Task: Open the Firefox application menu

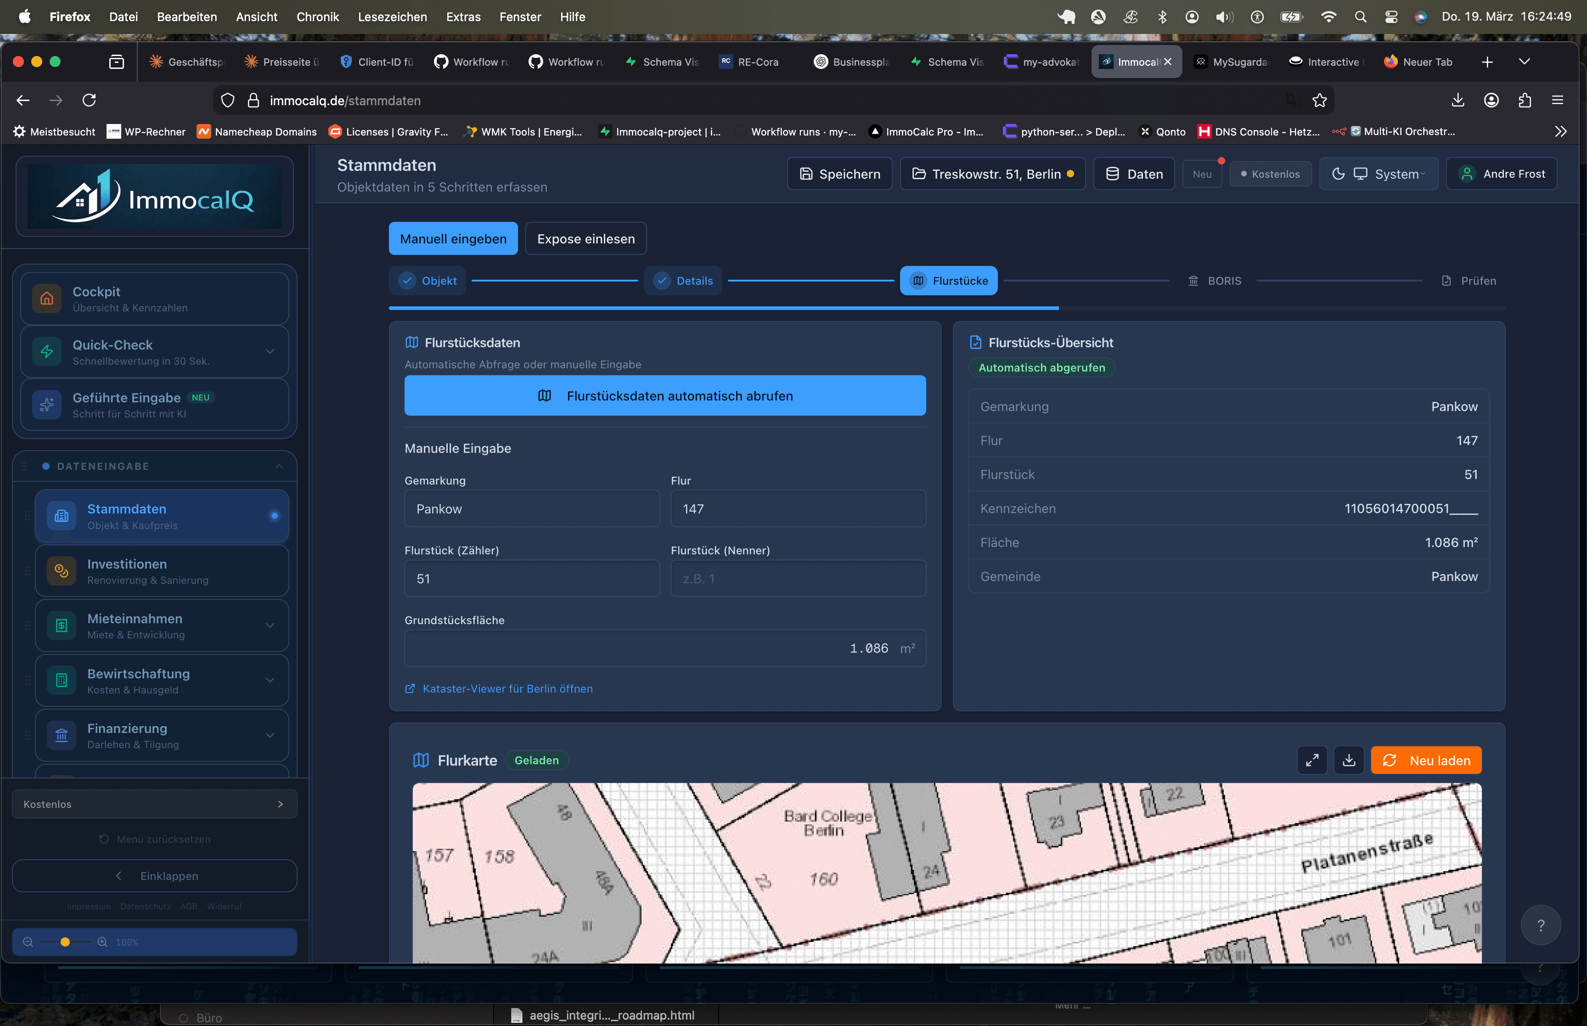Action: click(x=1557, y=100)
